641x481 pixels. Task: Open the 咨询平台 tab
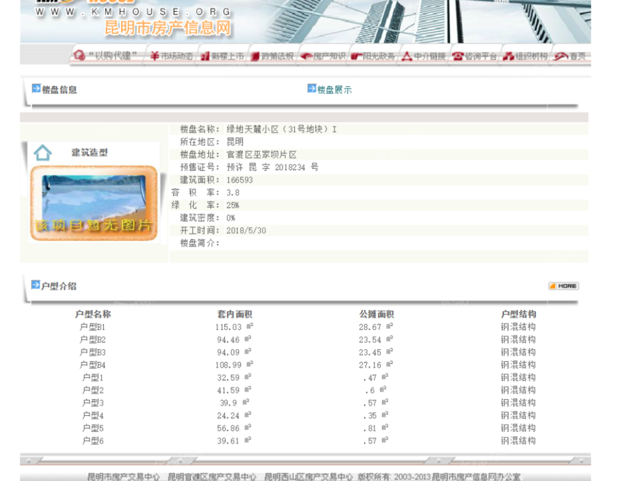point(474,56)
